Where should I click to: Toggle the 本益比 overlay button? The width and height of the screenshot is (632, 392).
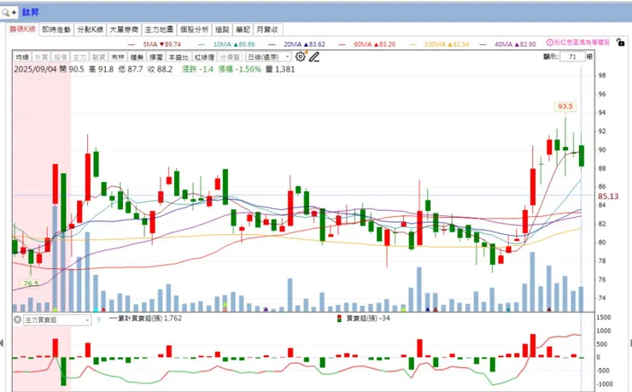pyautogui.click(x=178, y=57)
